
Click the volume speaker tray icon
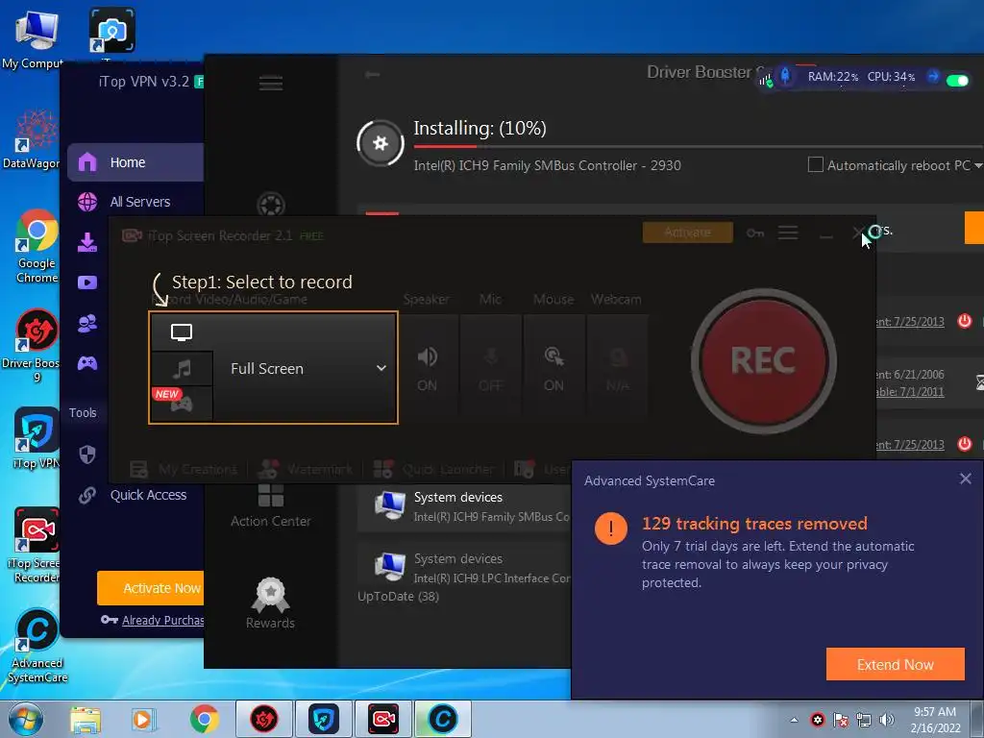coord(887,720)
